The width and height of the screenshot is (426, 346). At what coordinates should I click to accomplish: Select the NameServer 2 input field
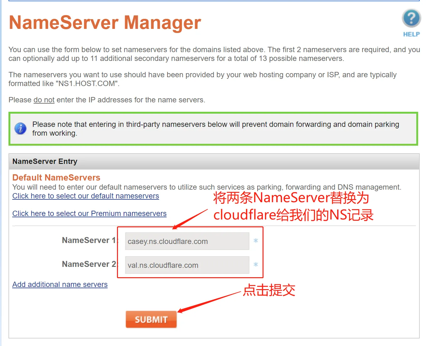187,265
